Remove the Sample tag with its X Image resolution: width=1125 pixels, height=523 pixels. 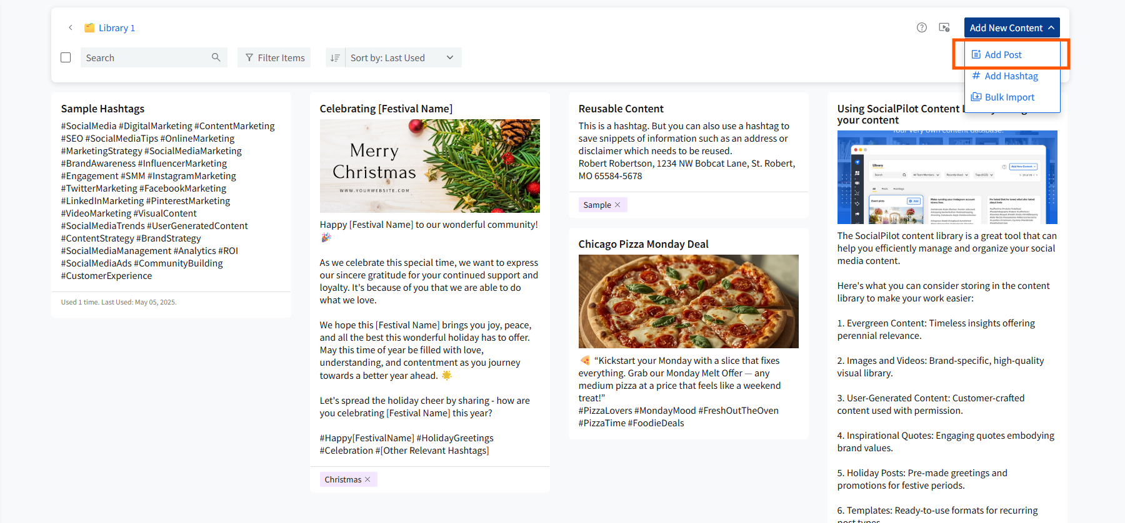[x=617, y=205]
